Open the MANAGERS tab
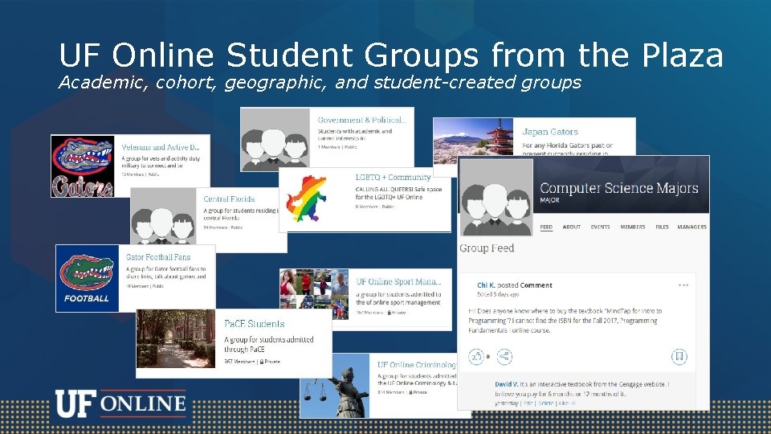771x434 pixels. (691, 227)
